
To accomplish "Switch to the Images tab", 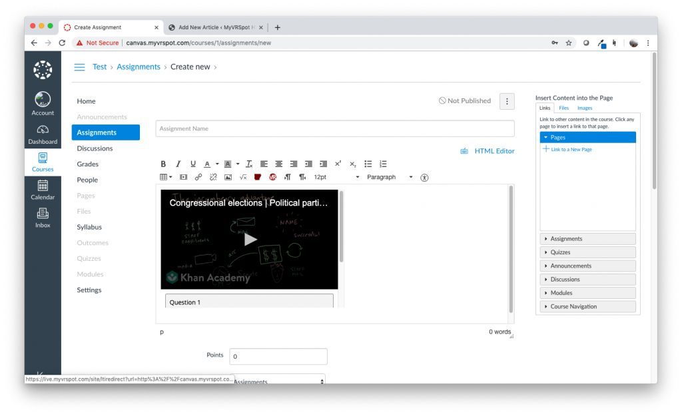I will point(585,108).
